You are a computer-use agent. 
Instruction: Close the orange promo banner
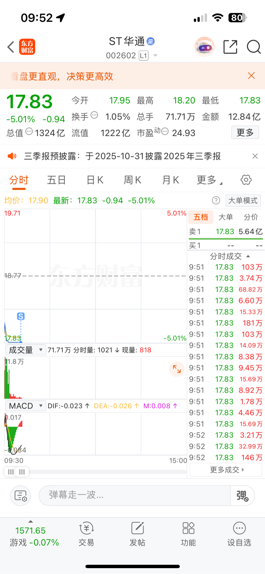click(251, 76)
